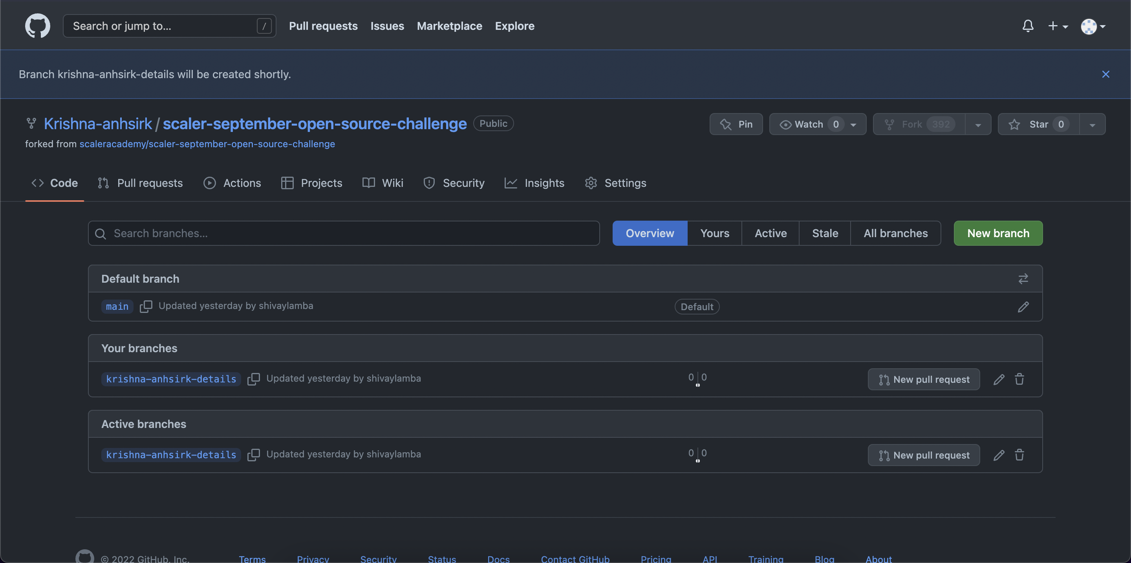Click the New branch button
Screen dimensions: 1131x563
pos(997,233)
